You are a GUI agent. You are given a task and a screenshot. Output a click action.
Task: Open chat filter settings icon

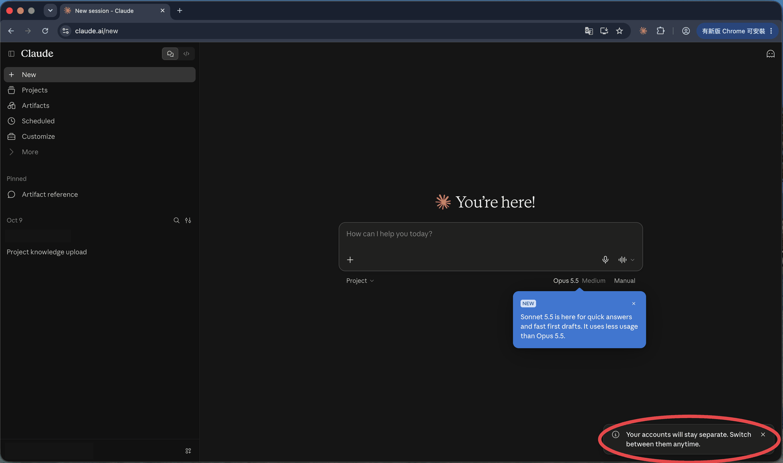188,220
